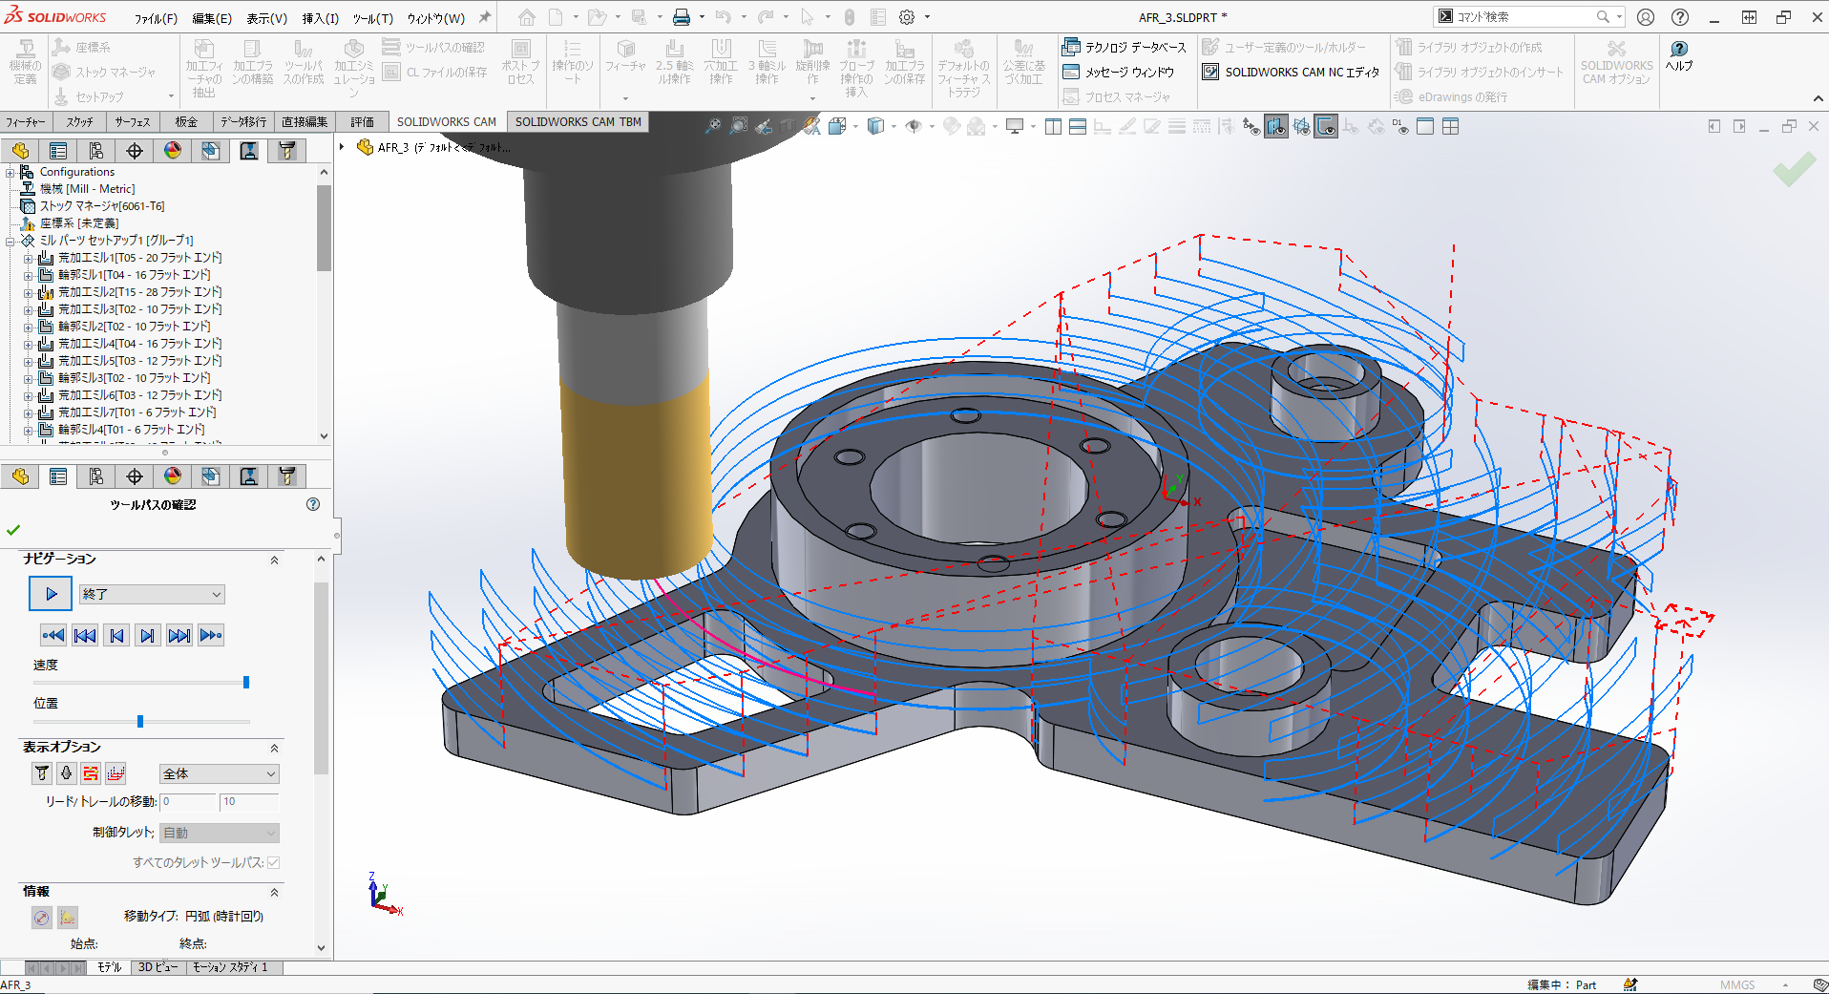The width and height of the screenshot is (1829, 994).
Task: Select ストック マネージャ[6061-T6] item
Action: click(101, 206)
